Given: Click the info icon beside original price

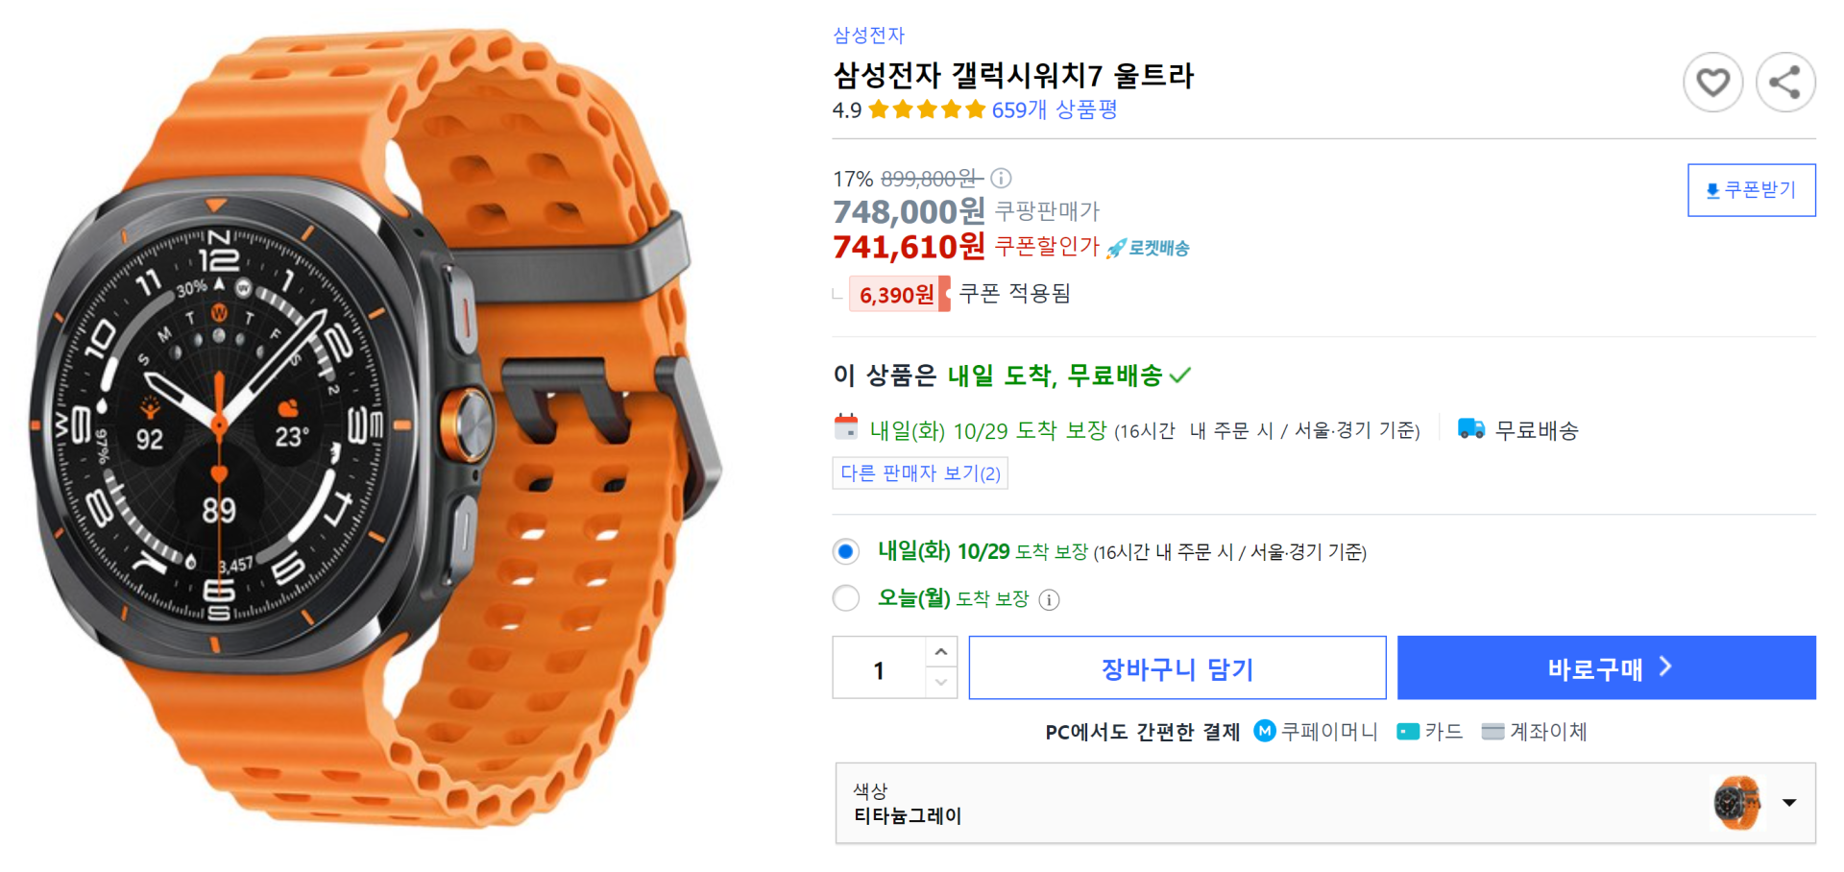Looking at the screenshot, I should [x=1001, y=179].
